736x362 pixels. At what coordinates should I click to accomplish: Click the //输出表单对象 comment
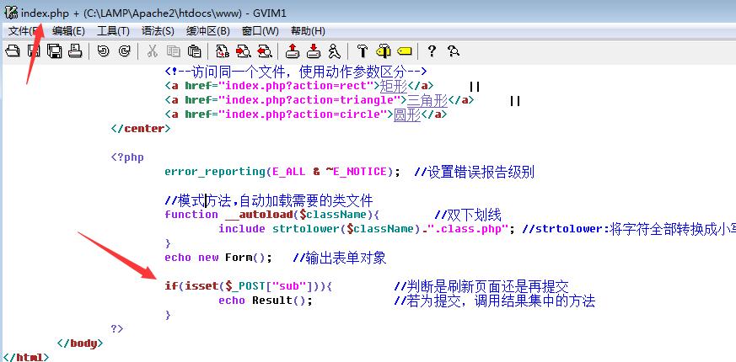pyautogui.click(x=340, y=258)
